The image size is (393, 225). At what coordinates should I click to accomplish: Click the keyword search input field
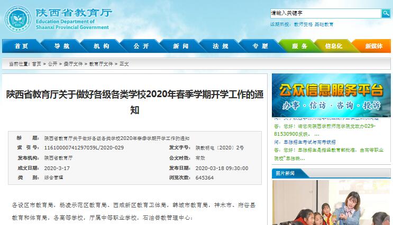[325, 13]
